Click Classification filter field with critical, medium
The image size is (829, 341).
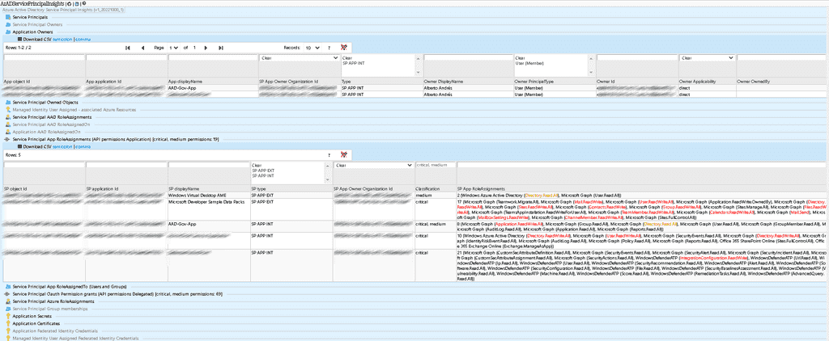(435, 165)
